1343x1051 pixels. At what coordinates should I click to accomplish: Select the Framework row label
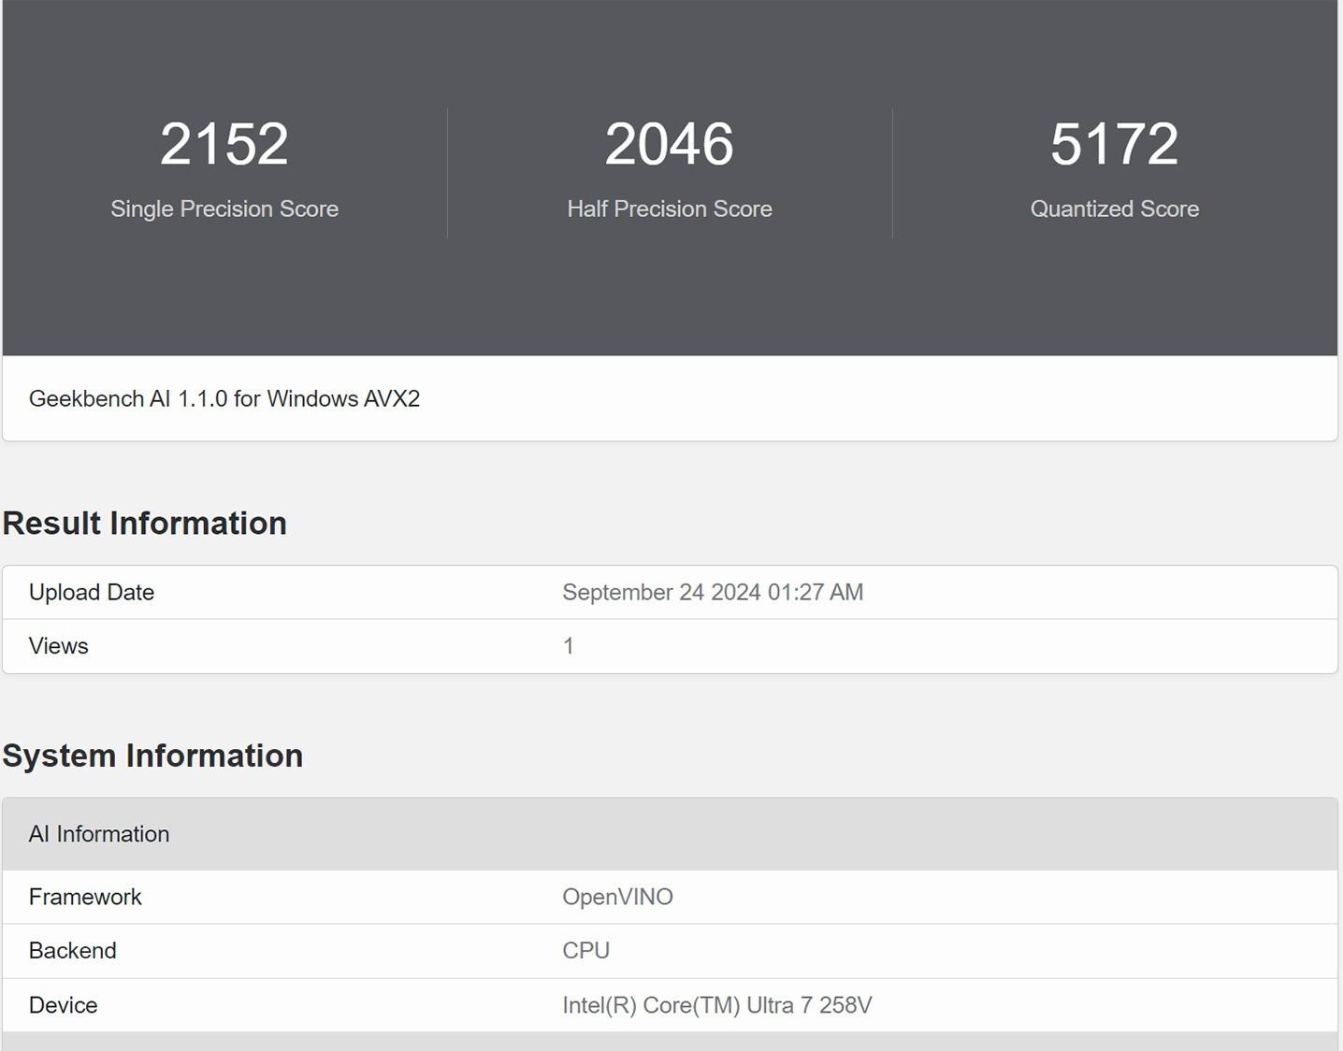tap(85, 898)
